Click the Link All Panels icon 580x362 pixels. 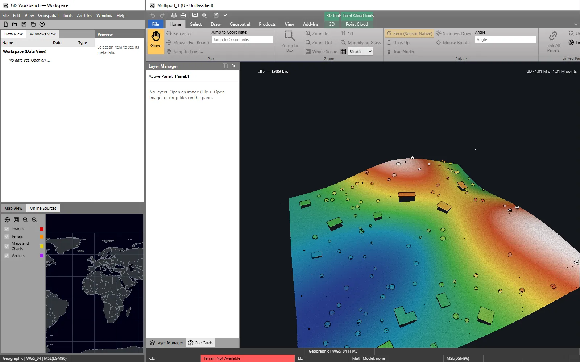point(553,36)
